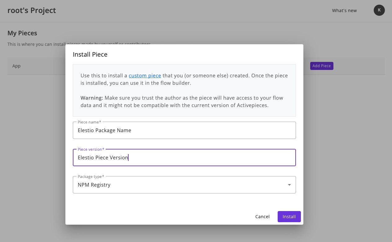Click the App column header

pos(16,66)
